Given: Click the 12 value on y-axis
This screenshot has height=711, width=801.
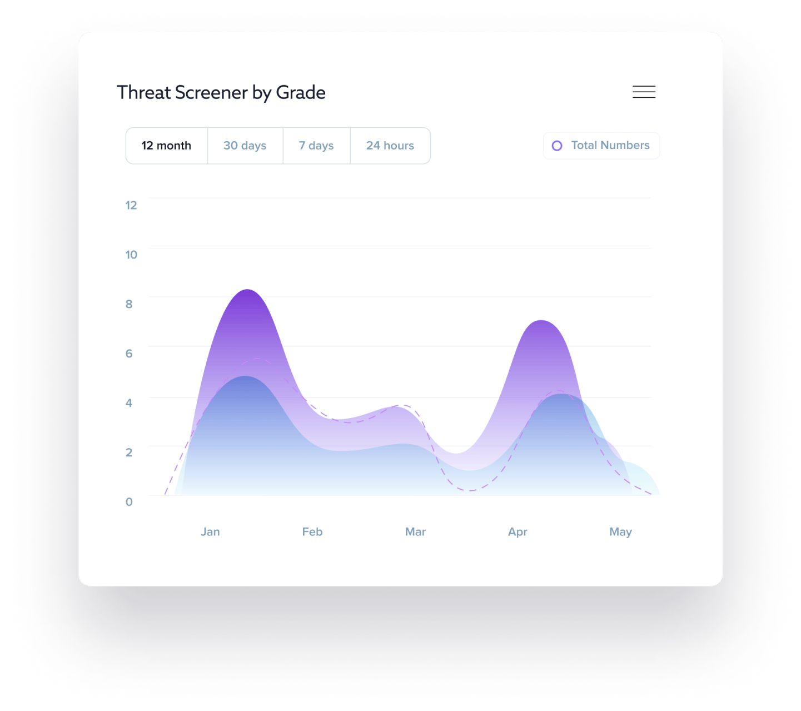Looking at the screenshot, I should point(131,205).
